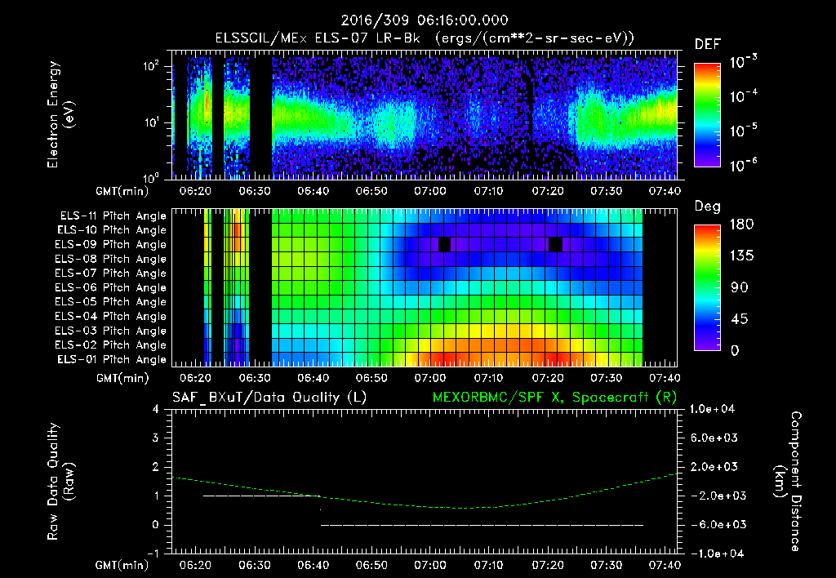The height and width of the screenshot is (578, 836).
Task: Select the ELS-01 Pitch Angle row label
Action: coord(112,359)
